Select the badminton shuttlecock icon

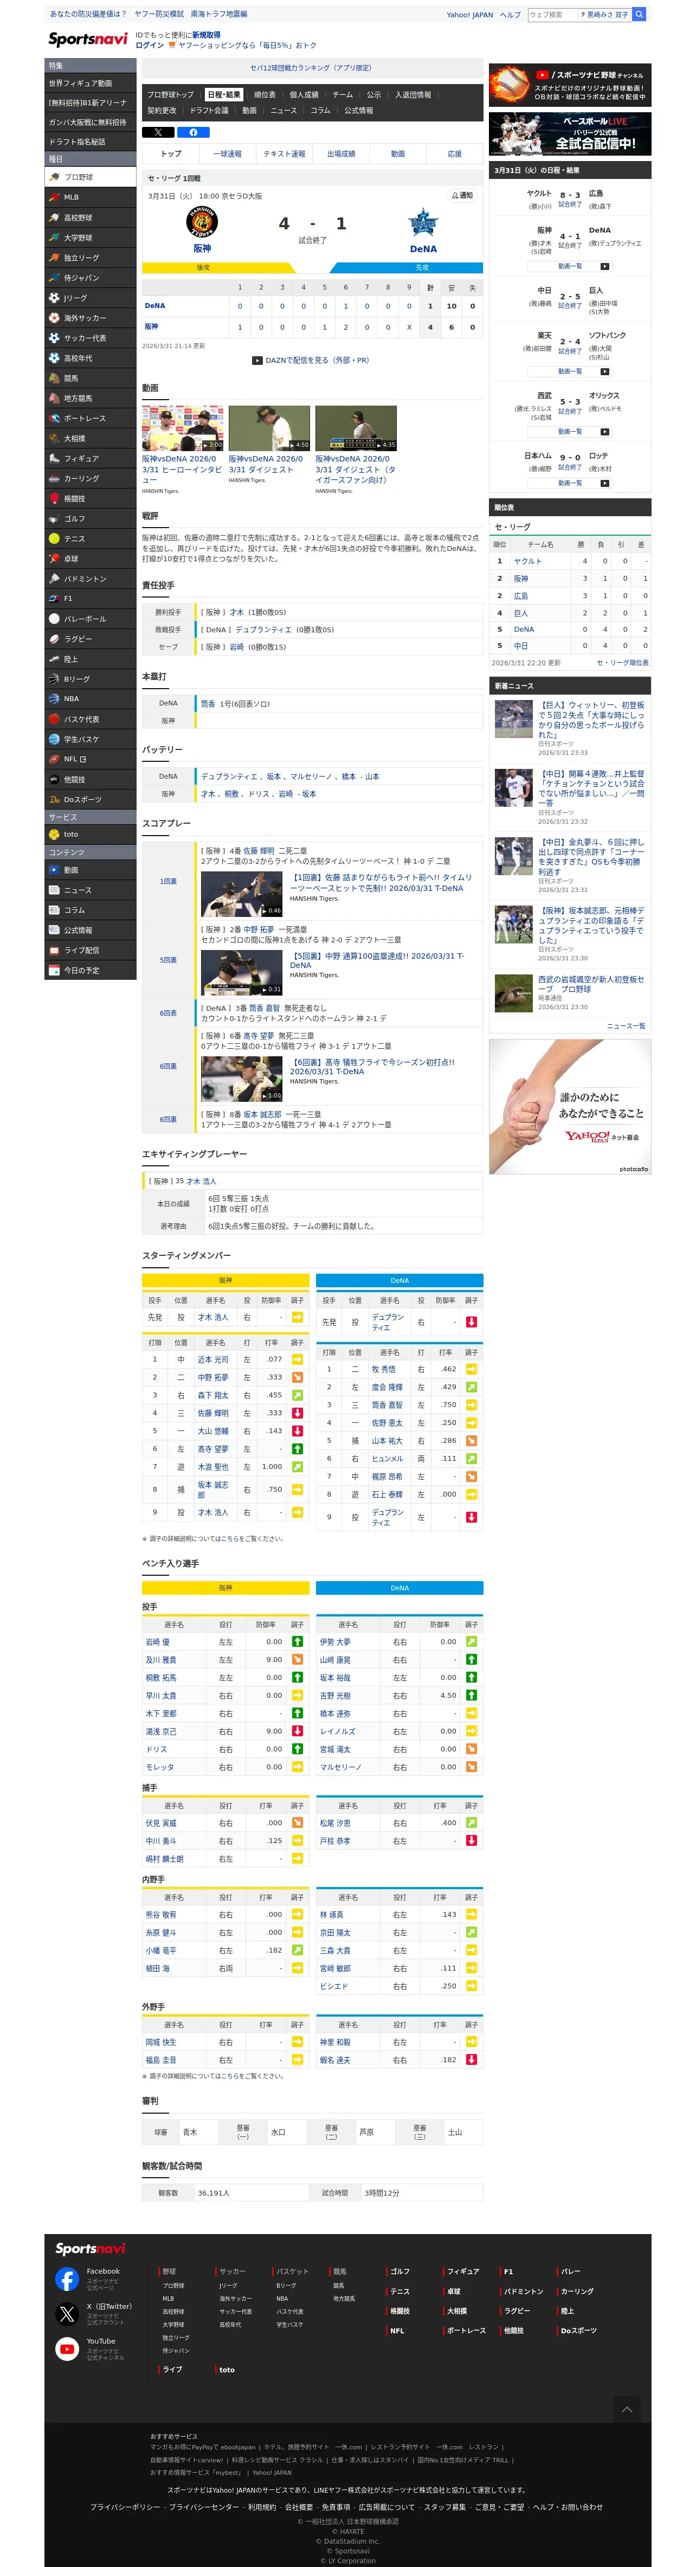point(54,579)
